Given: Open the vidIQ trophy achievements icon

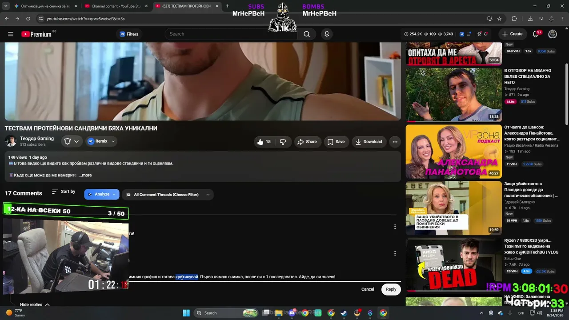Looking at the screenshot, I should coord(479,34).
